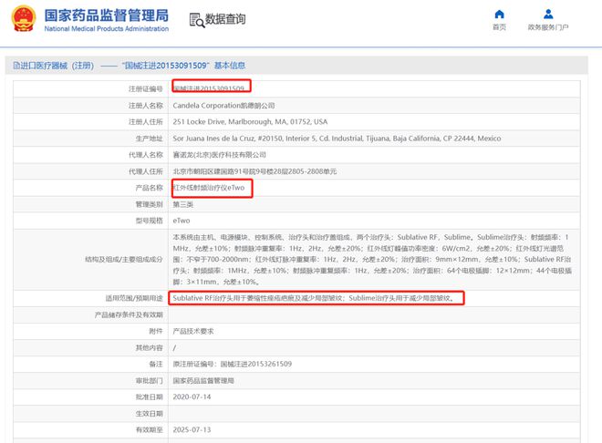The image size is (602, 443).
Task: Select approval date 2020-07-14
Action: [x=192, y=397]
